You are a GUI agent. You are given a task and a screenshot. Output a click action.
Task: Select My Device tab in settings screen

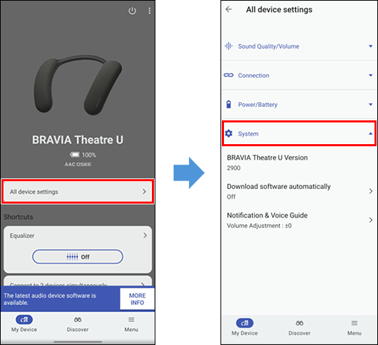coord(244,328)
